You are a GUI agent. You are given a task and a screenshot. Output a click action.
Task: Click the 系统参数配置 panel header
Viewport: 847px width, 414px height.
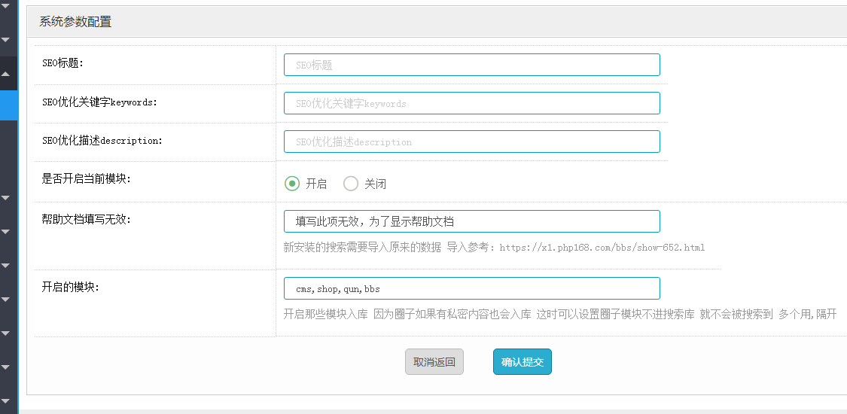click(x=75, y=22)
